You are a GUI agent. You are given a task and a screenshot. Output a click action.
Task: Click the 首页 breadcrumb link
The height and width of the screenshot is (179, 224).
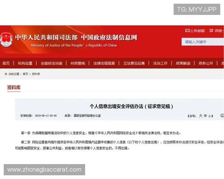[25, 74]
